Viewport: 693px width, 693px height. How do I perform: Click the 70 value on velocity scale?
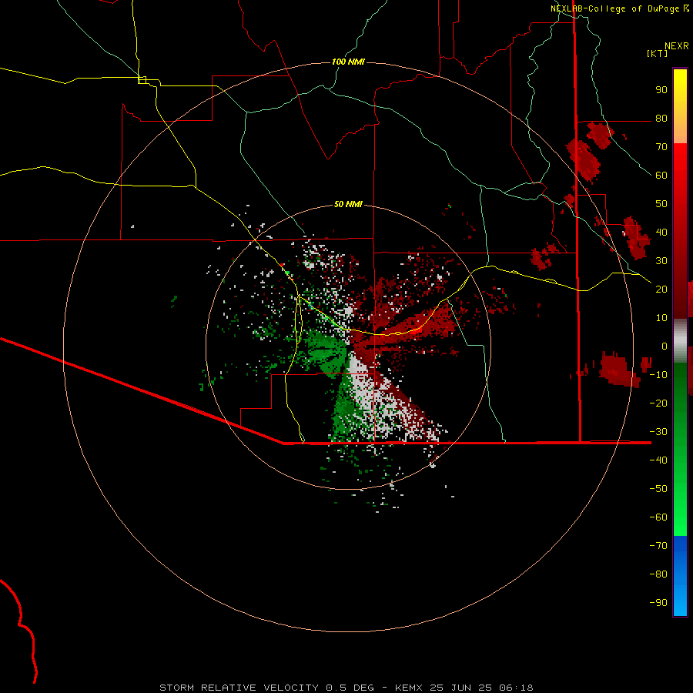tap(661, 147)
